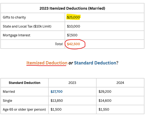Select the circled $42,500 total
The width and height of the screenshot is (145, 115).
73,44
